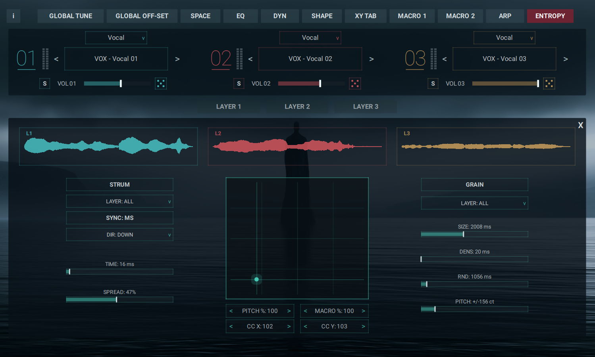
Task: Toggle SYNC: MS mode
Action: click(119, 218)
